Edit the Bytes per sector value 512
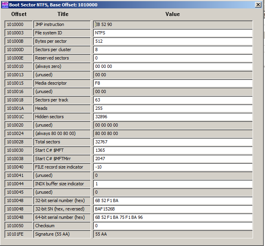 click(x=173, y=41)
